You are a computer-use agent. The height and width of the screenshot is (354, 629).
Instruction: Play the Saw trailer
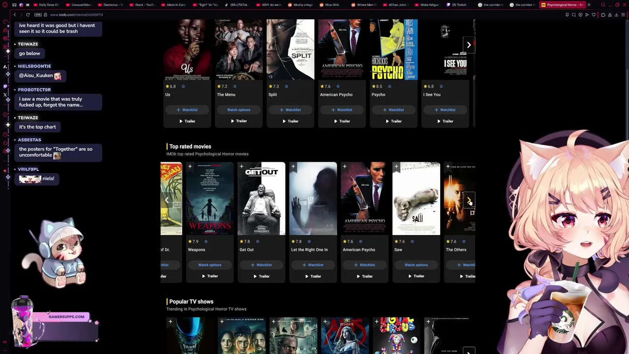[x=416, y=276]
